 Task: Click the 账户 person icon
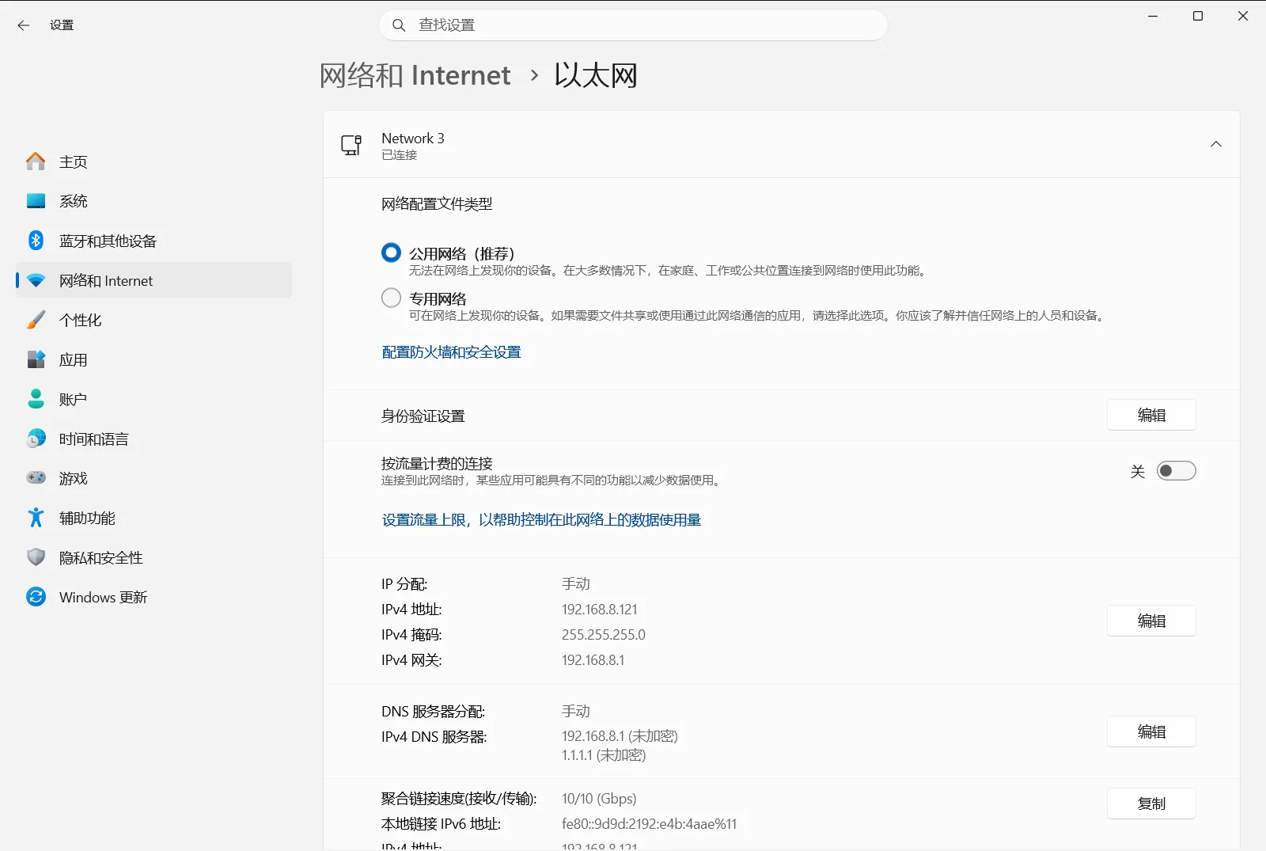(x=36, y=399)
